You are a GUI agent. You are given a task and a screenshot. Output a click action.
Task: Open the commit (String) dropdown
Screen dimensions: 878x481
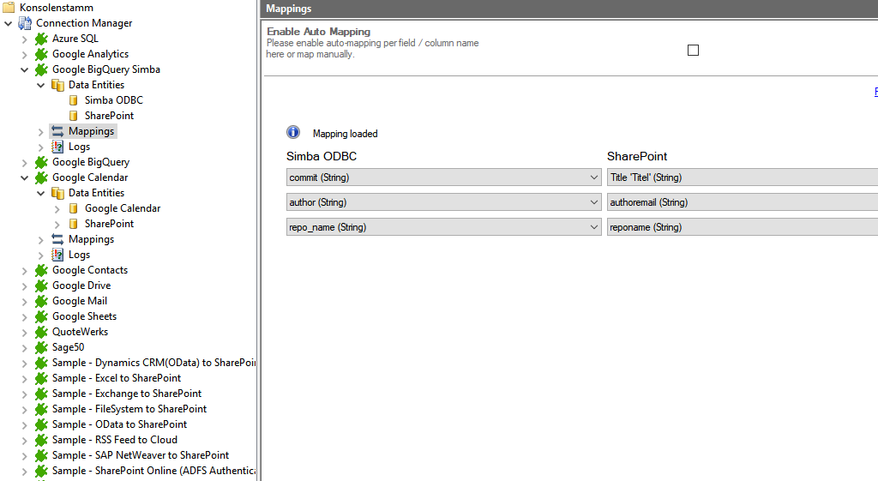click(594, 177)
